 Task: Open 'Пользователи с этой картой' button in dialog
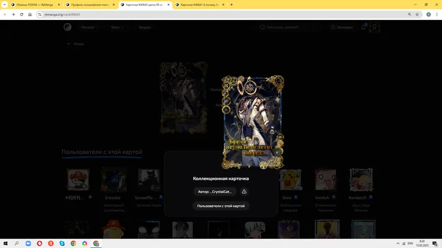221,206
